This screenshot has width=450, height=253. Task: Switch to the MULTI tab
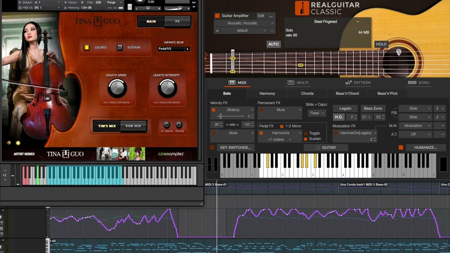click(298, 83)
